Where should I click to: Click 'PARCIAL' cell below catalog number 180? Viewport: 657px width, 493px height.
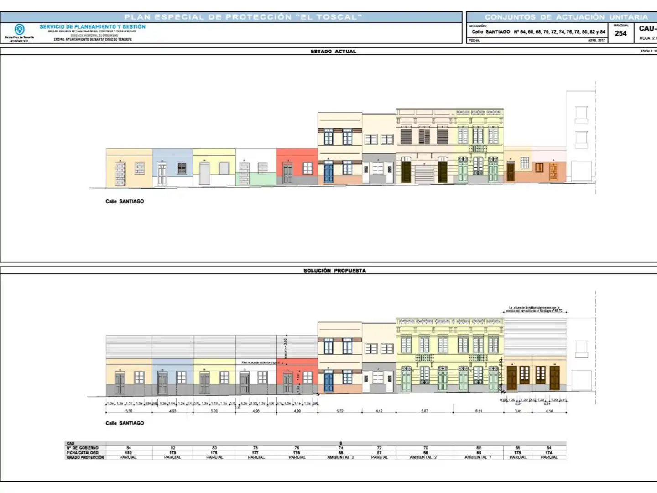(x=128, y=457)
